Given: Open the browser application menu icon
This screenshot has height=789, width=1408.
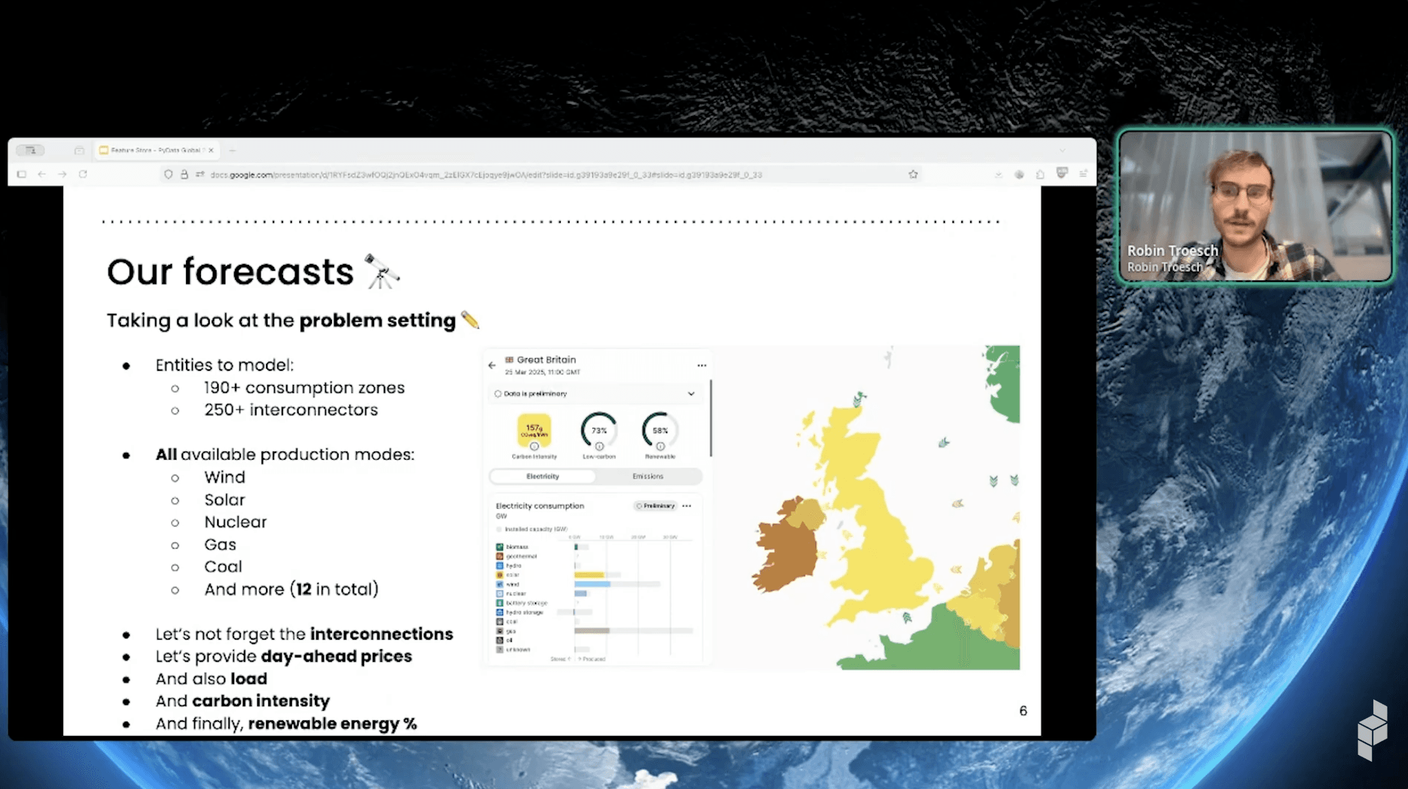Looking at the screenshot, I should (x=1083, y=175).
